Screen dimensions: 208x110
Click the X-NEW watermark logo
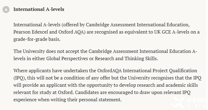tap(178, 103)
